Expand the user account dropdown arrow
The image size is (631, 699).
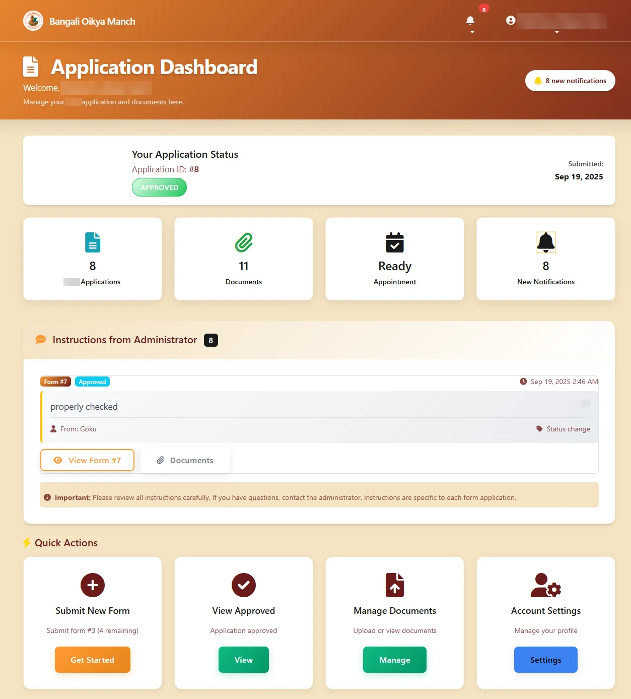click(557, 32)
